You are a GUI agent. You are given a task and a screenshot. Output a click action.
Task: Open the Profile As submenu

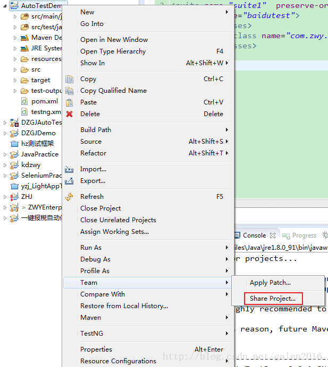(148, 271)
